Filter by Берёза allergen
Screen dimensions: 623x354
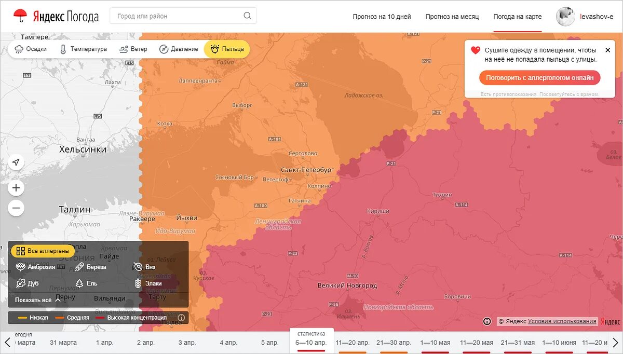pyautogui.click(x=90, y=267)
